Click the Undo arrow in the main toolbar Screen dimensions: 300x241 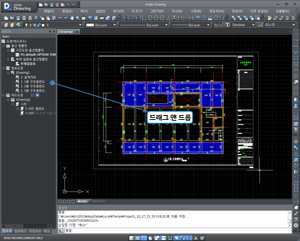click(x=60, y=18)
